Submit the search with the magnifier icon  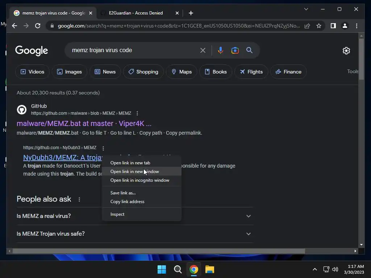pyautogui.click(x=249, y=50)
